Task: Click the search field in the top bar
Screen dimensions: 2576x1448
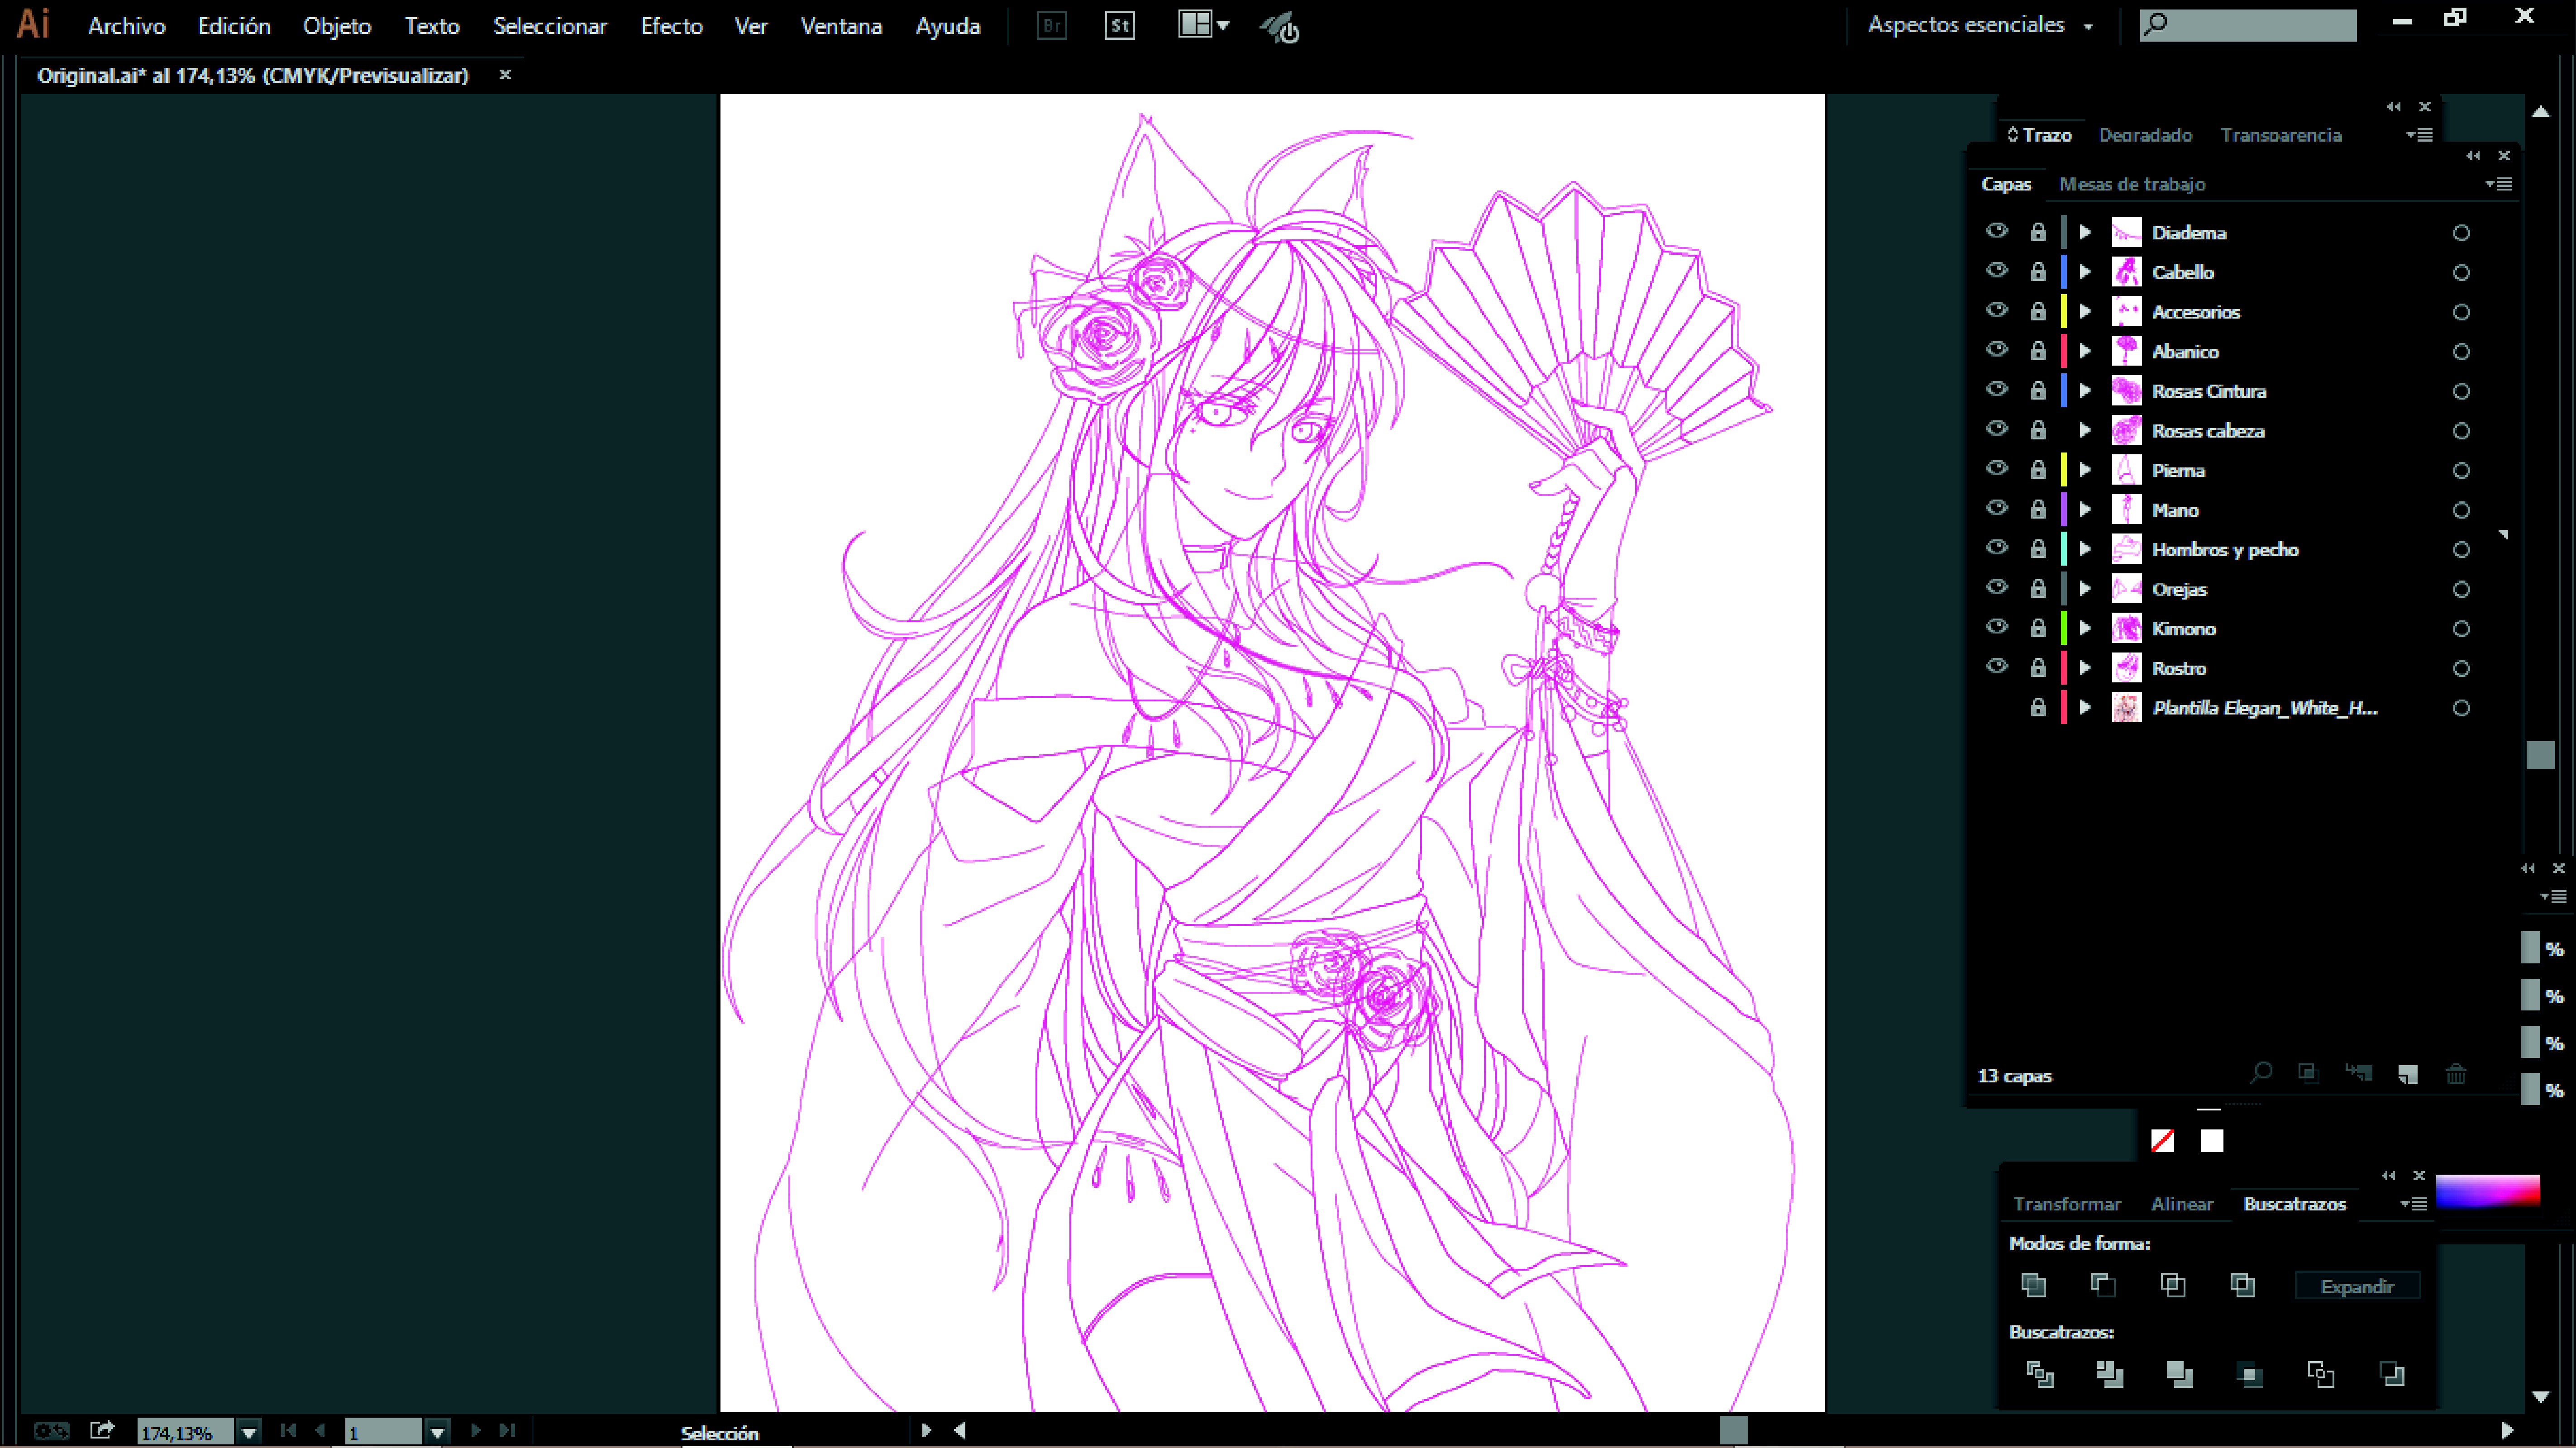Action: 2248,24
